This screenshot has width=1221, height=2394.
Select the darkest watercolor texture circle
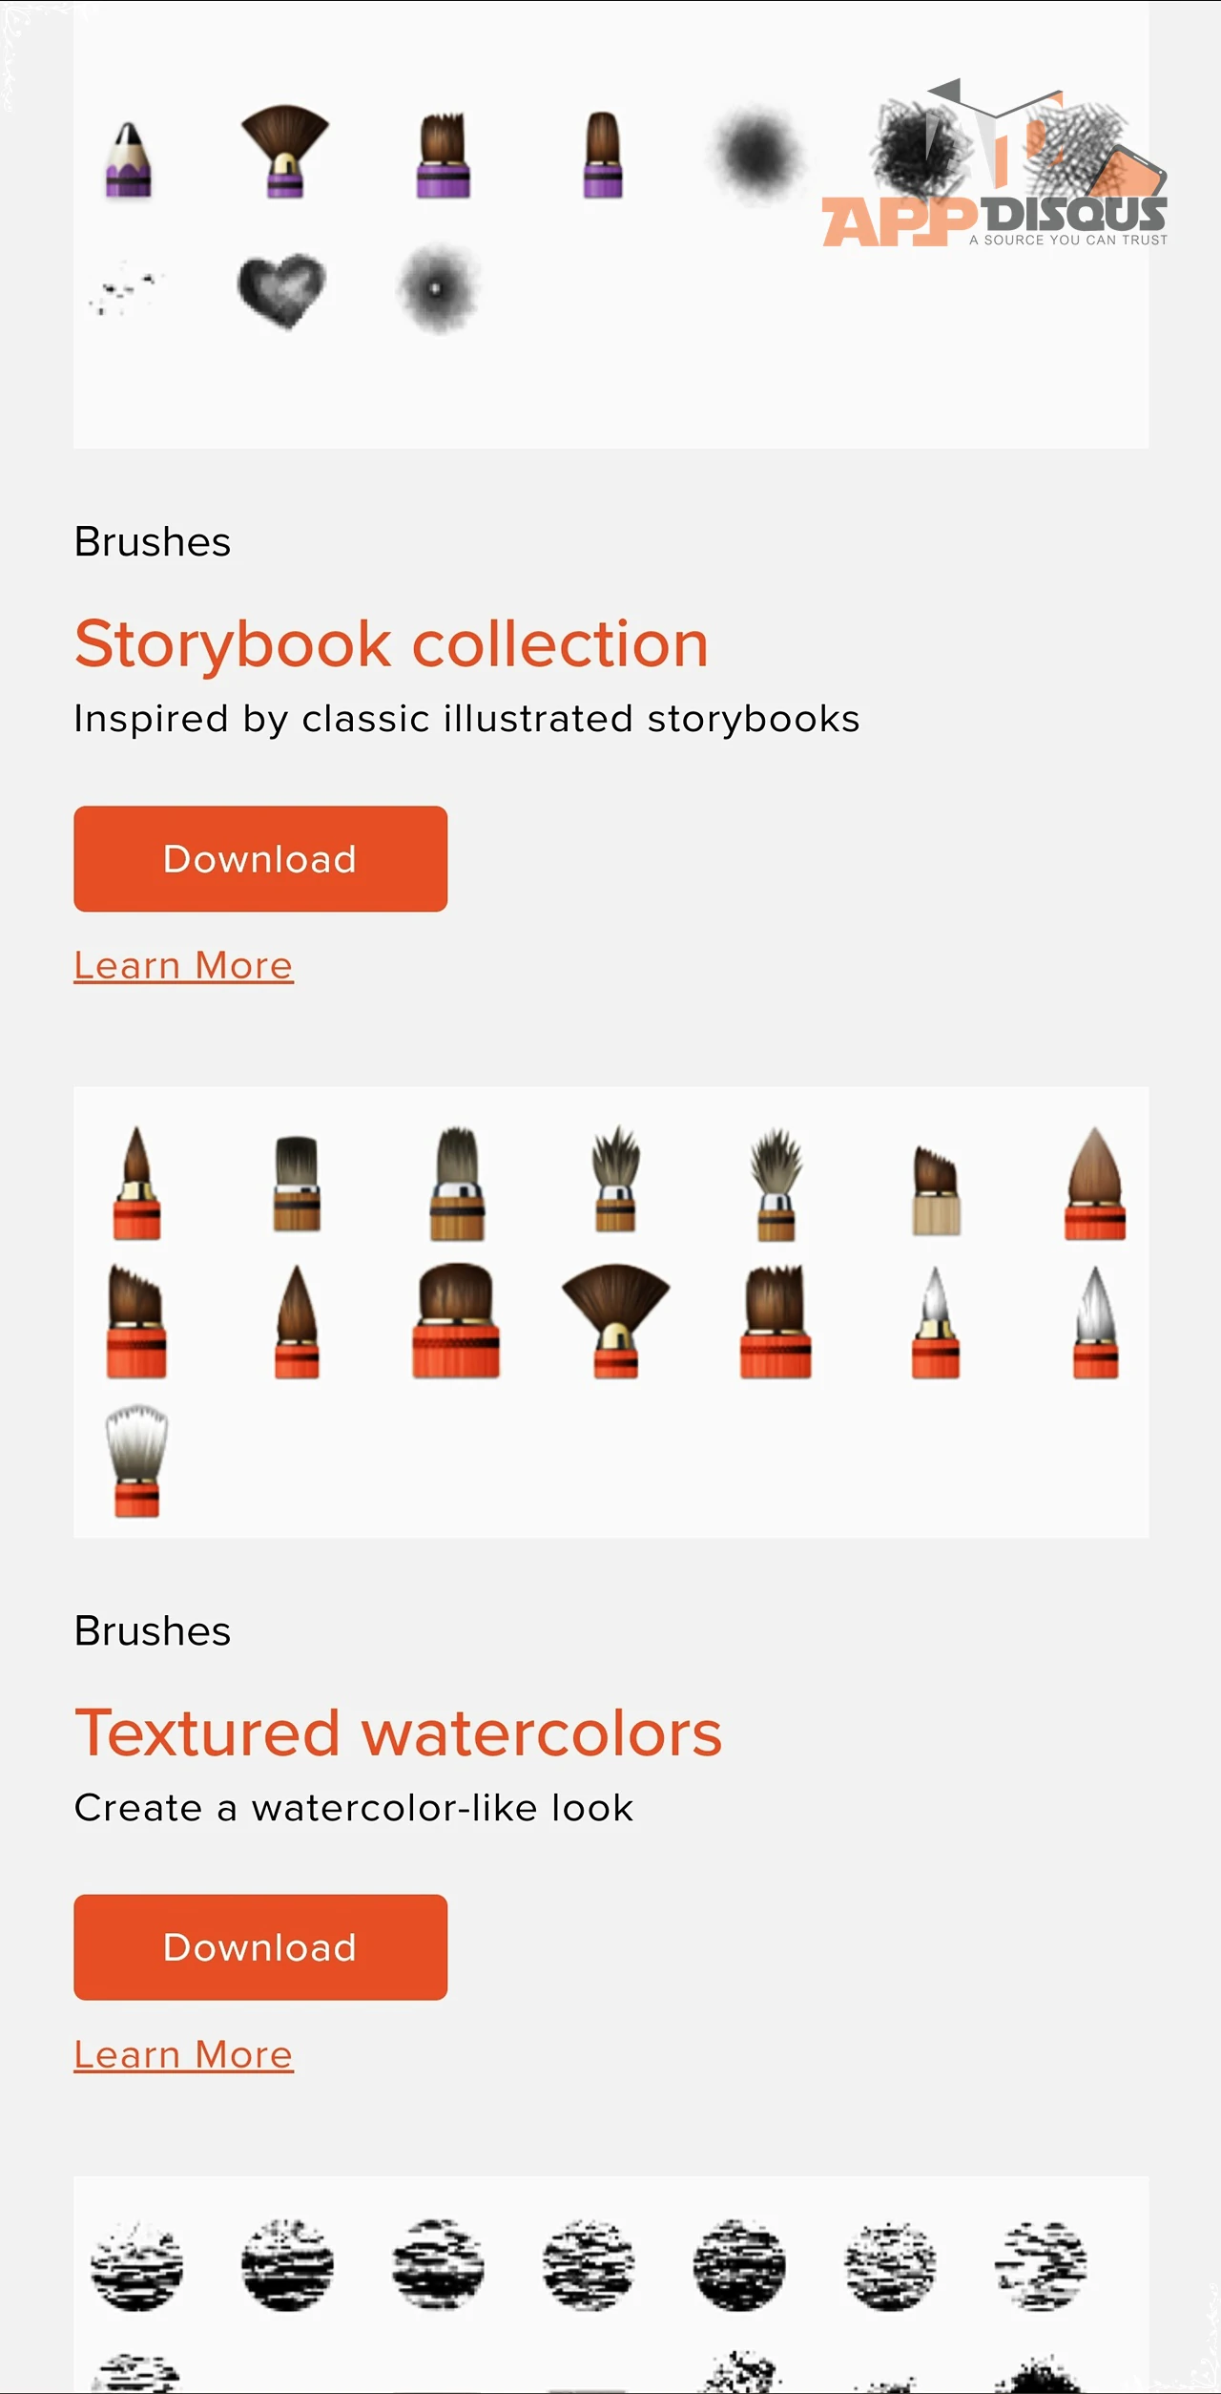739,2265
